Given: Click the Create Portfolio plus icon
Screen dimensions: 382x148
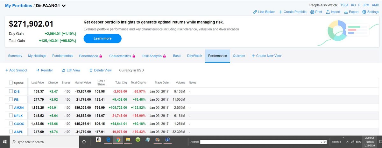Looking at the screenshot, I should 281,12.
